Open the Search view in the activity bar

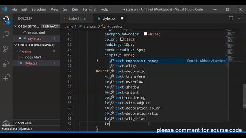click(6, 34)
